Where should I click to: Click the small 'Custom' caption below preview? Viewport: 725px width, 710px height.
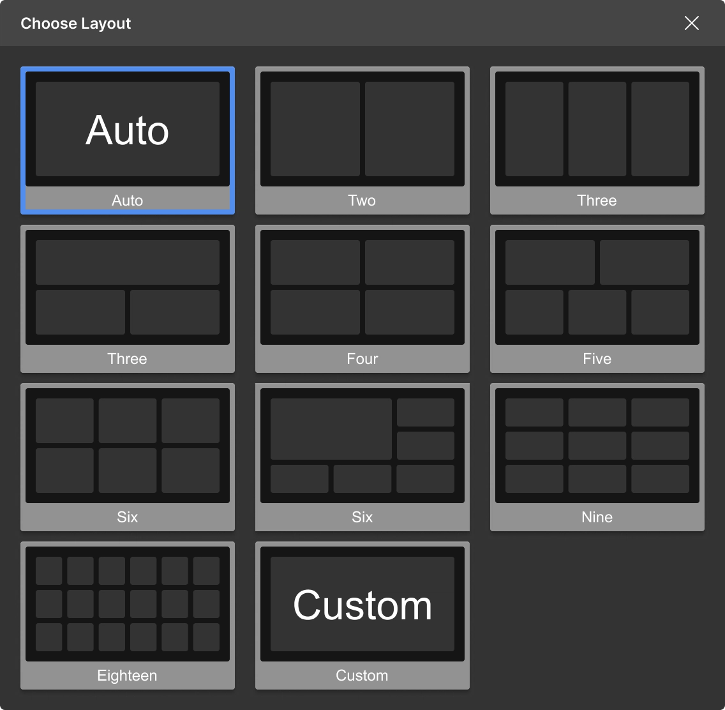(x=362, y=676)
